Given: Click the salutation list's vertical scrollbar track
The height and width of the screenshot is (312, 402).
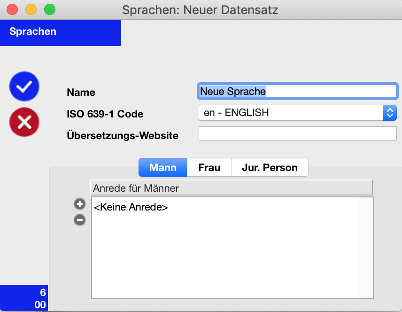Looking at the screenshot, I should coord(365,248).
